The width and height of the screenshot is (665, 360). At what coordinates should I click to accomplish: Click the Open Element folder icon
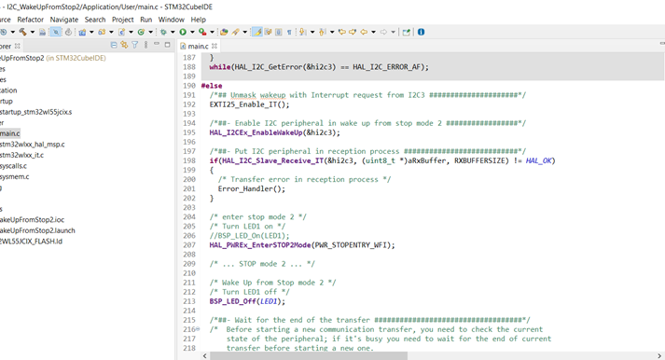[x=224, y=32]
